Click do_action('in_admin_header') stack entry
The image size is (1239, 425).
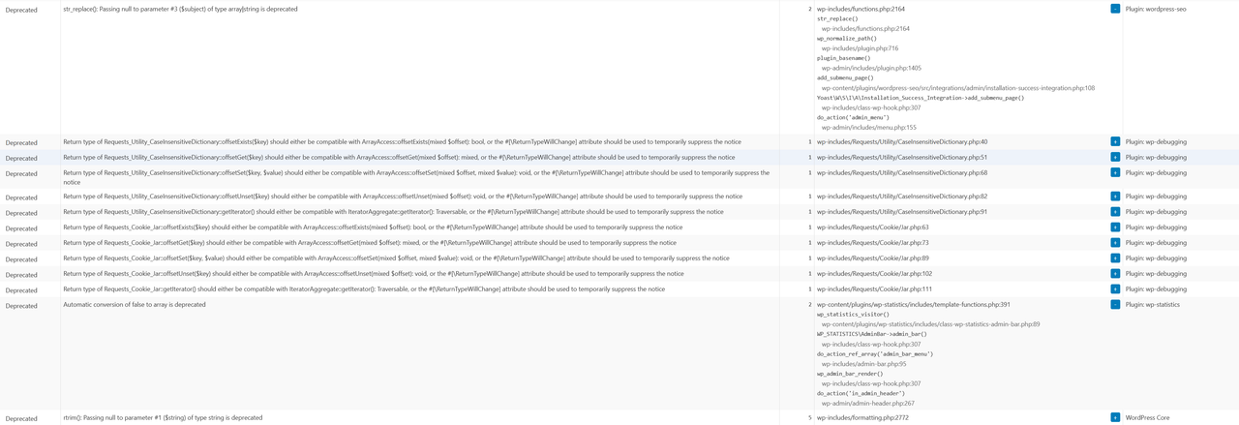point(861,393)
